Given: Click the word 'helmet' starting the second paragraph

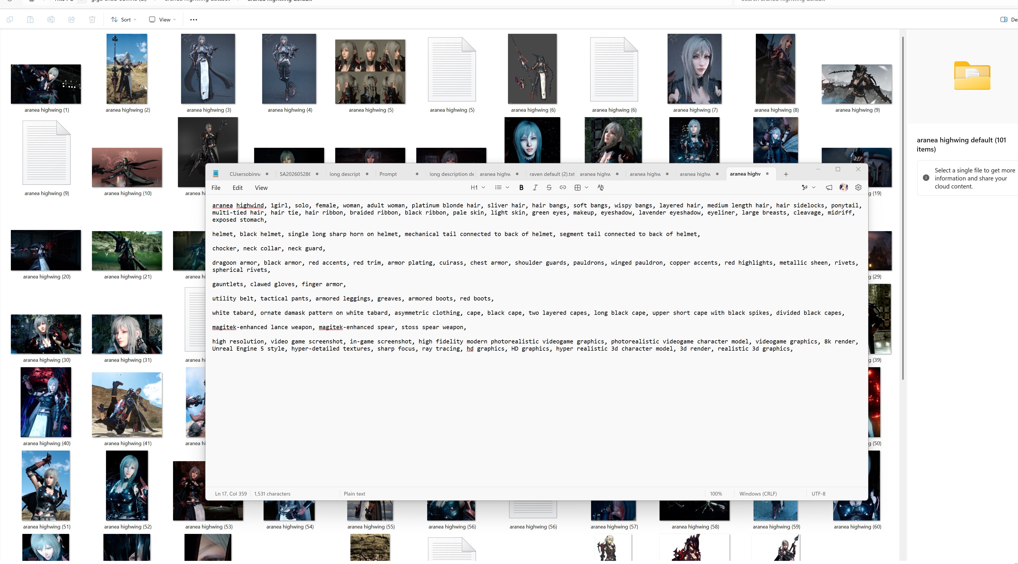Looking at the screenshot, I should pos(223,234).
